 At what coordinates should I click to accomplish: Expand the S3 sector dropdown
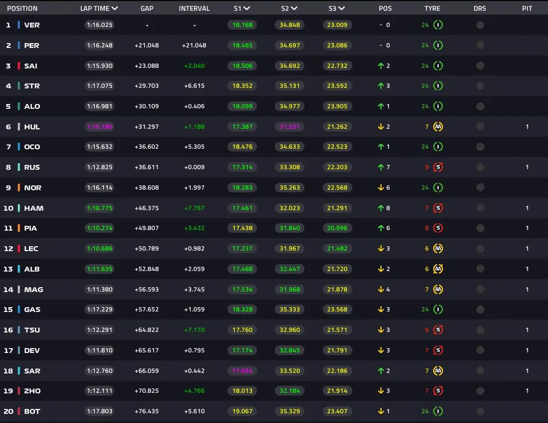[x=341, y=9]
